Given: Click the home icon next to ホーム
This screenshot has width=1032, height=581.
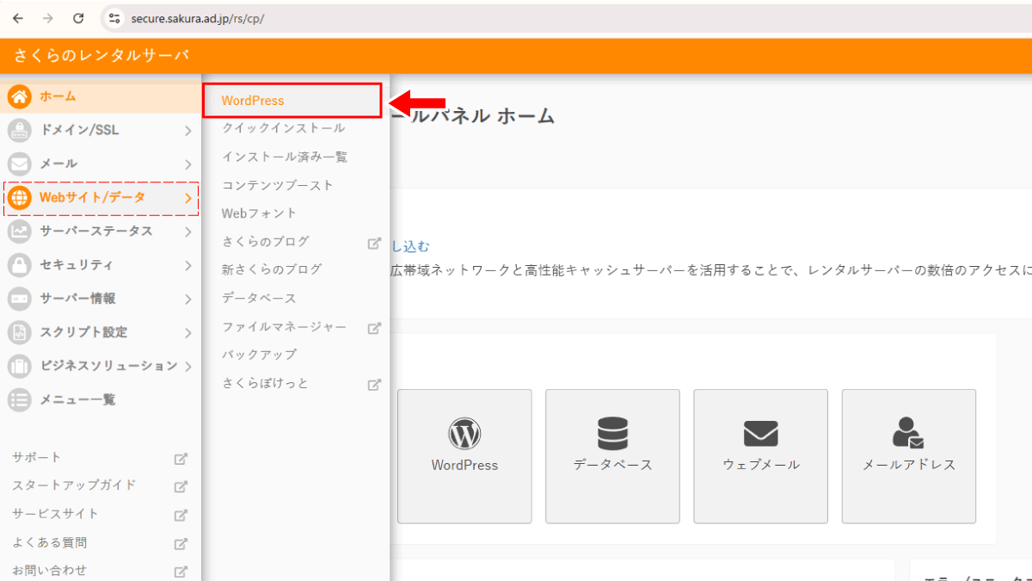Looking at the screenshot, I should [x=20, y=96].
